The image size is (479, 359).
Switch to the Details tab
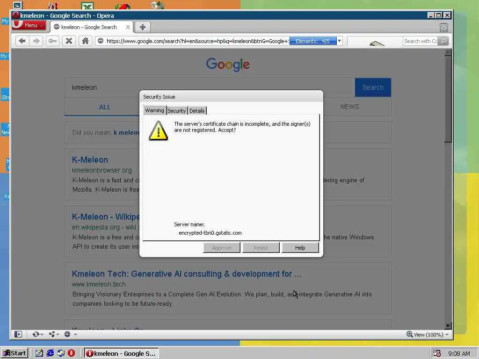pos(197,111)
